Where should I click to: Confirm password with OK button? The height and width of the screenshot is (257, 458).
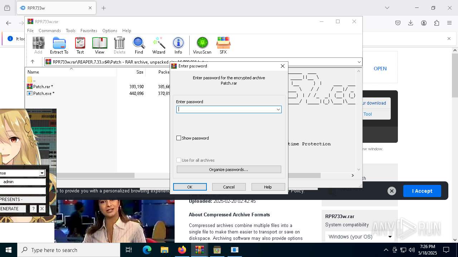(x=190, y=187)
